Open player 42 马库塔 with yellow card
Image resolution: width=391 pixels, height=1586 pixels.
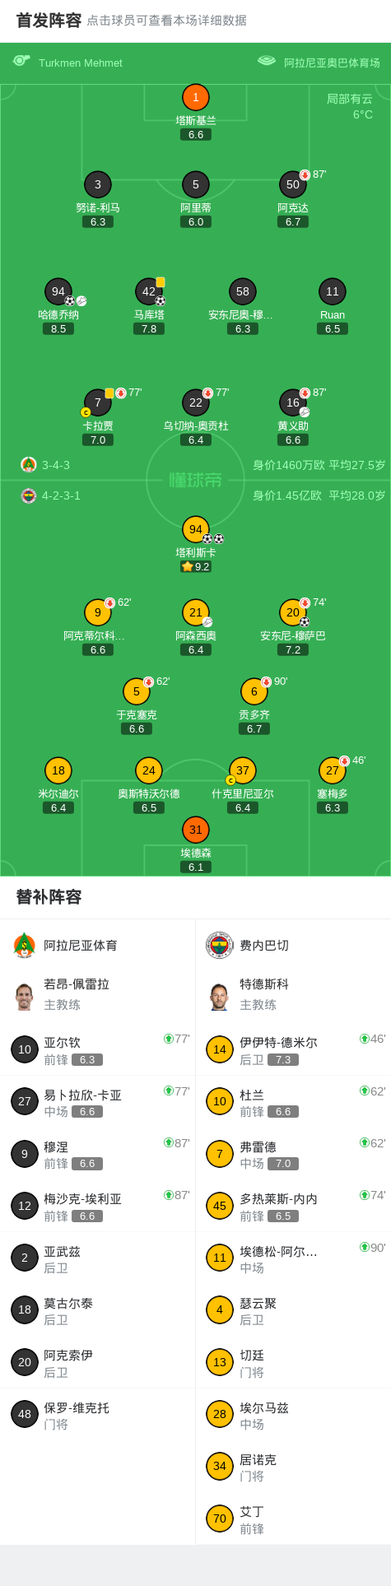(x=149, y=291)
